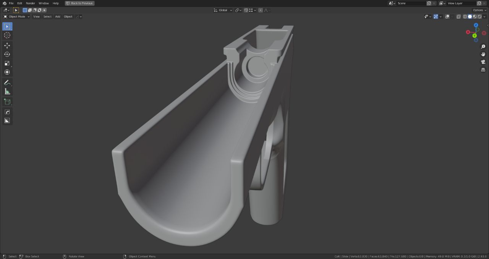This screenshot has height=259, width=489.
Task: Switch perspective/orthographic grid icon
Action: pos(483,70)
